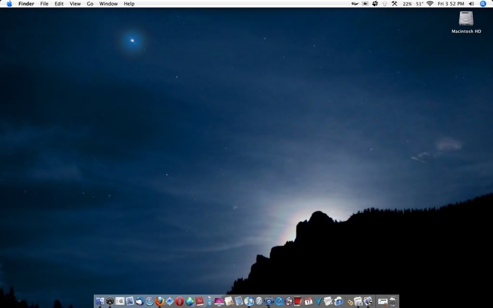Open Safari compass icon in Dock

pyautogui.click(x=150, y=301)
